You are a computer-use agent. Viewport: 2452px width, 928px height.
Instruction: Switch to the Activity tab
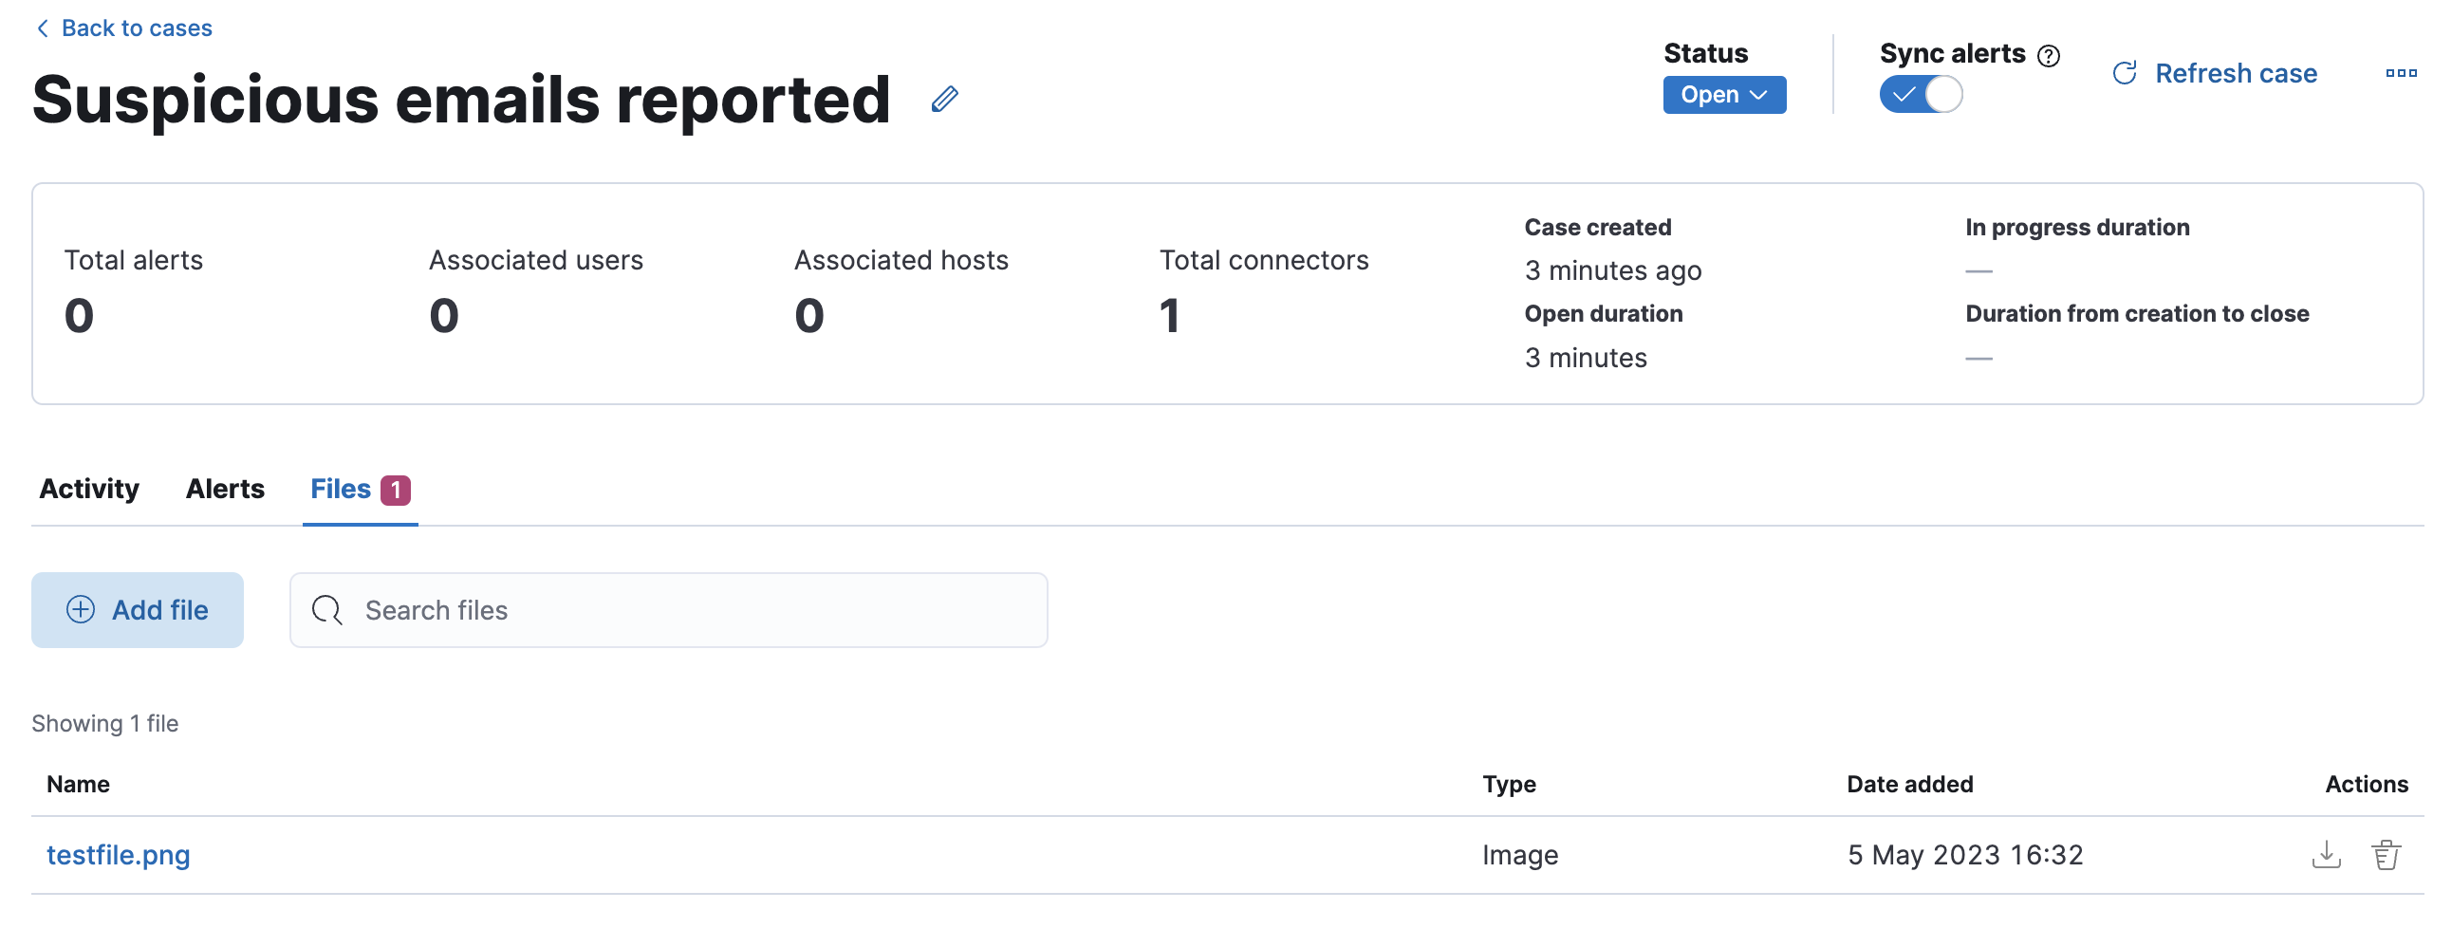pyautogui.click(x=89, y=489)
